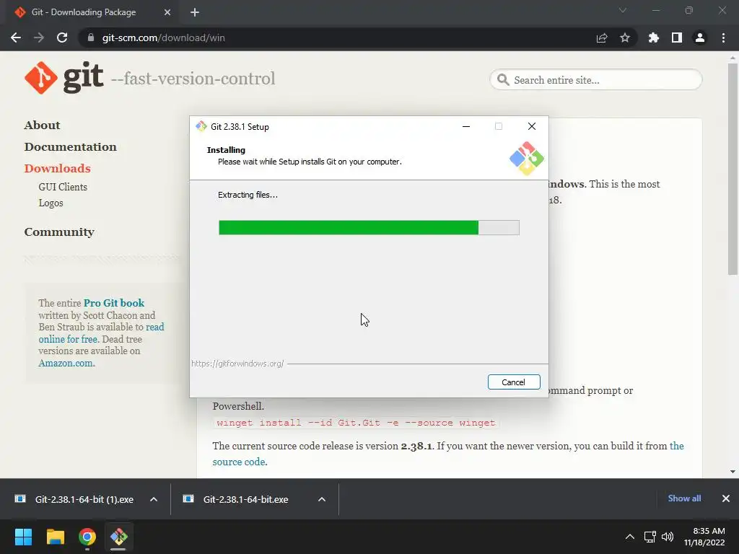Minimize the Git 2.38.1 Setup window
Screen dimensions: 739x554
pos(466,126)
